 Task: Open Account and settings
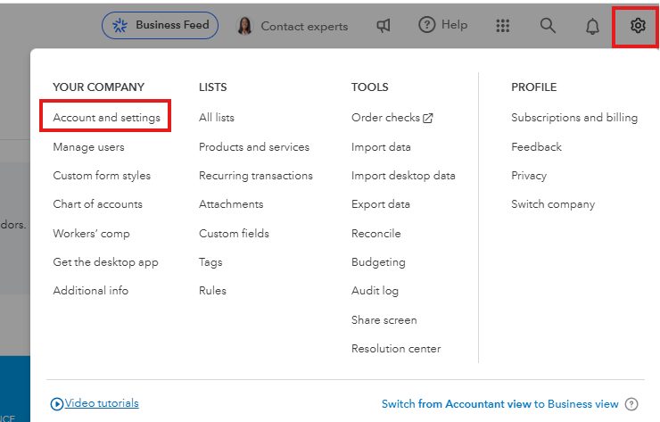pyautogui.click(x=106, y=118)
